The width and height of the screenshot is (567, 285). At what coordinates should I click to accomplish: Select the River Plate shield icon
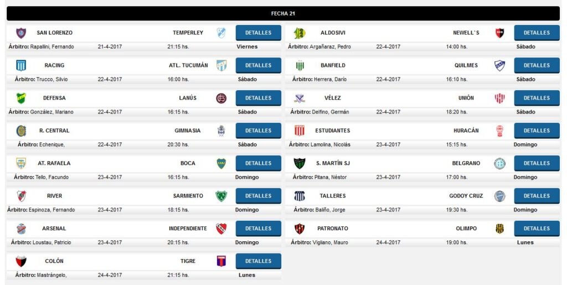(21, 196)
